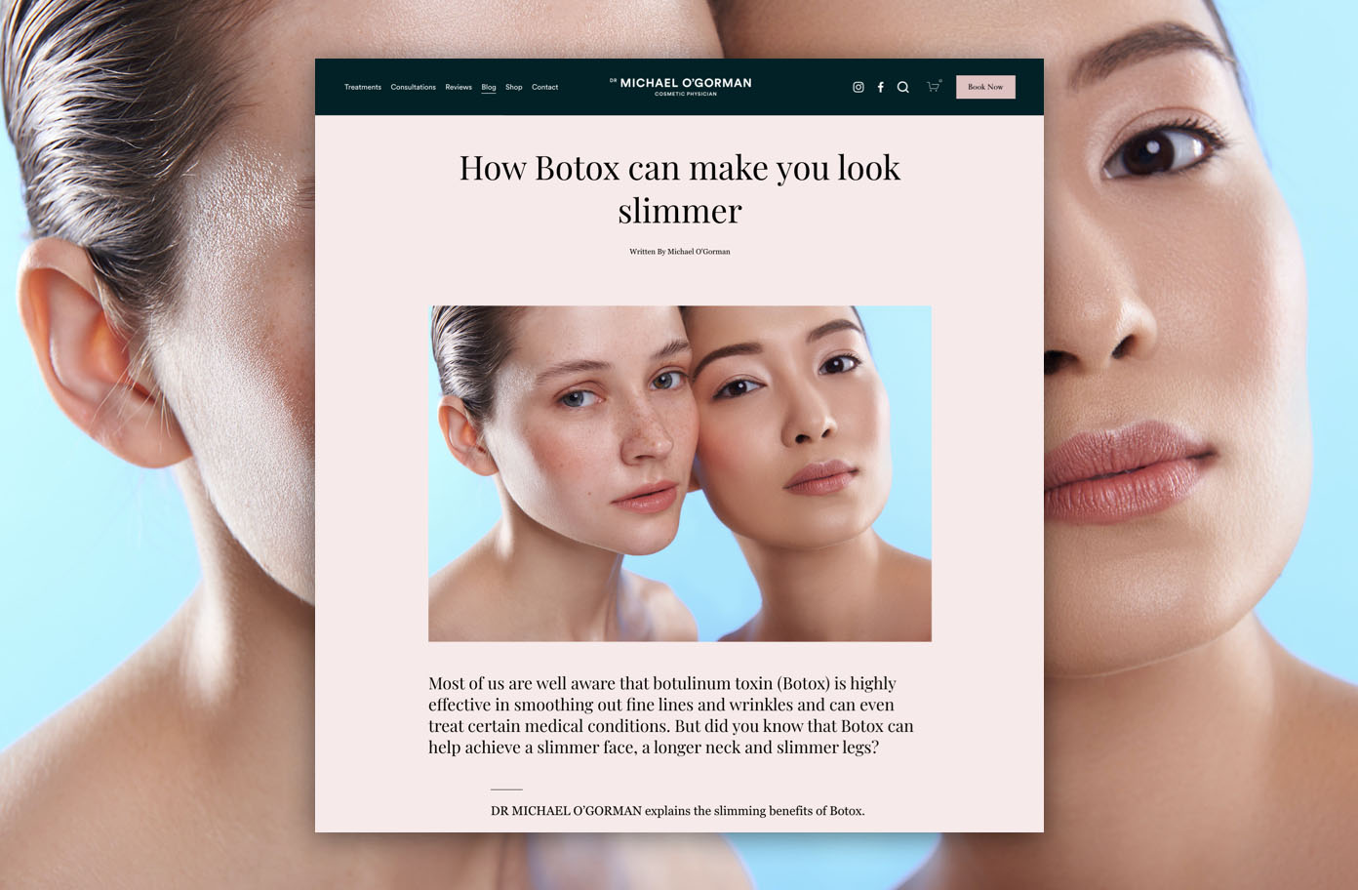The image size is (1358, 890).
Task: Open the Consultations nav link
Action: 413,87
